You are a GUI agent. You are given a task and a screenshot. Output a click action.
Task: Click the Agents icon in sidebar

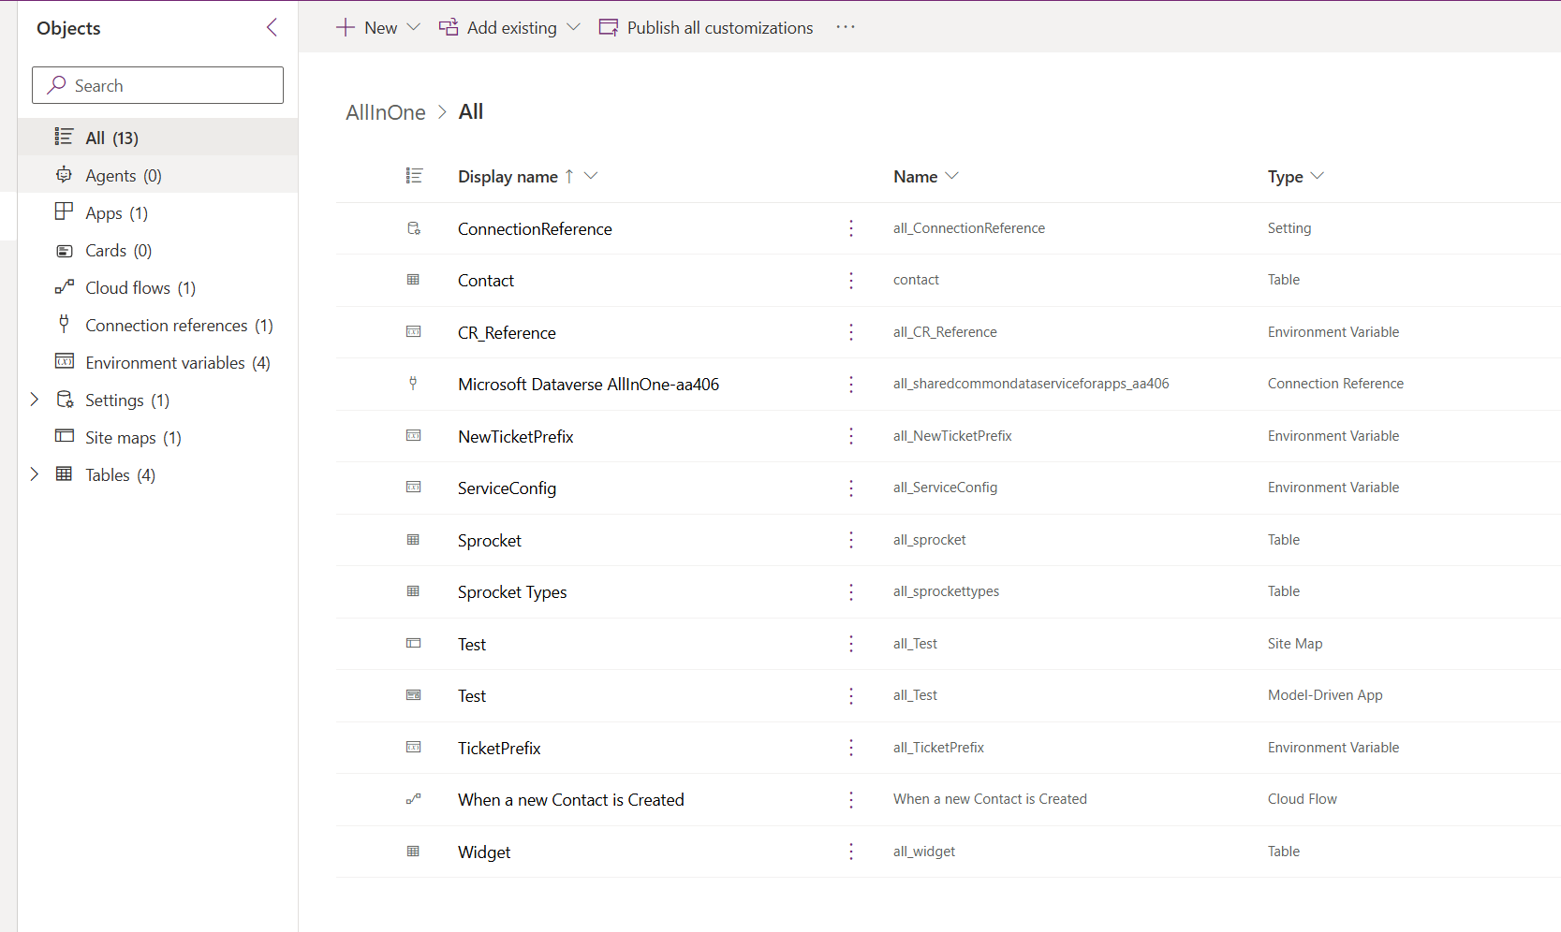pyautogui.click(x=63, y=175)
